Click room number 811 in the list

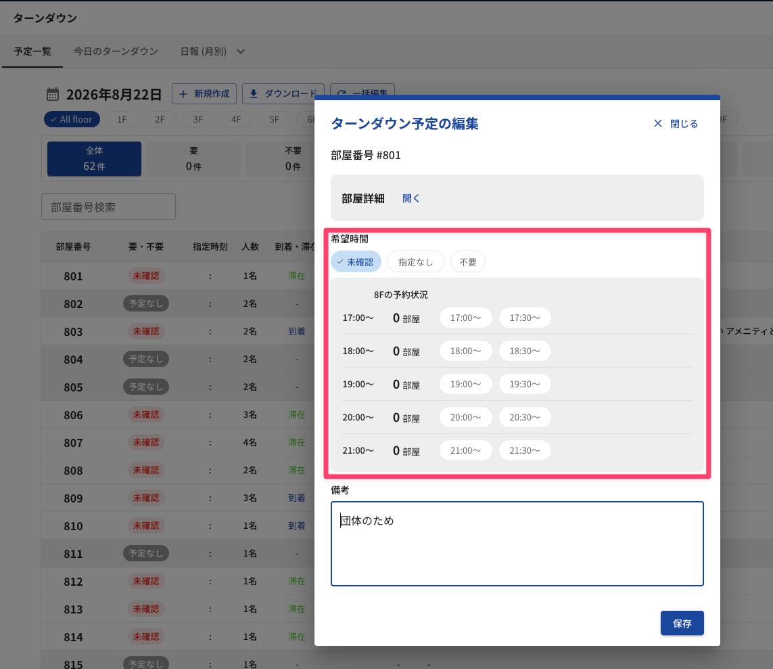pos(73,553)
